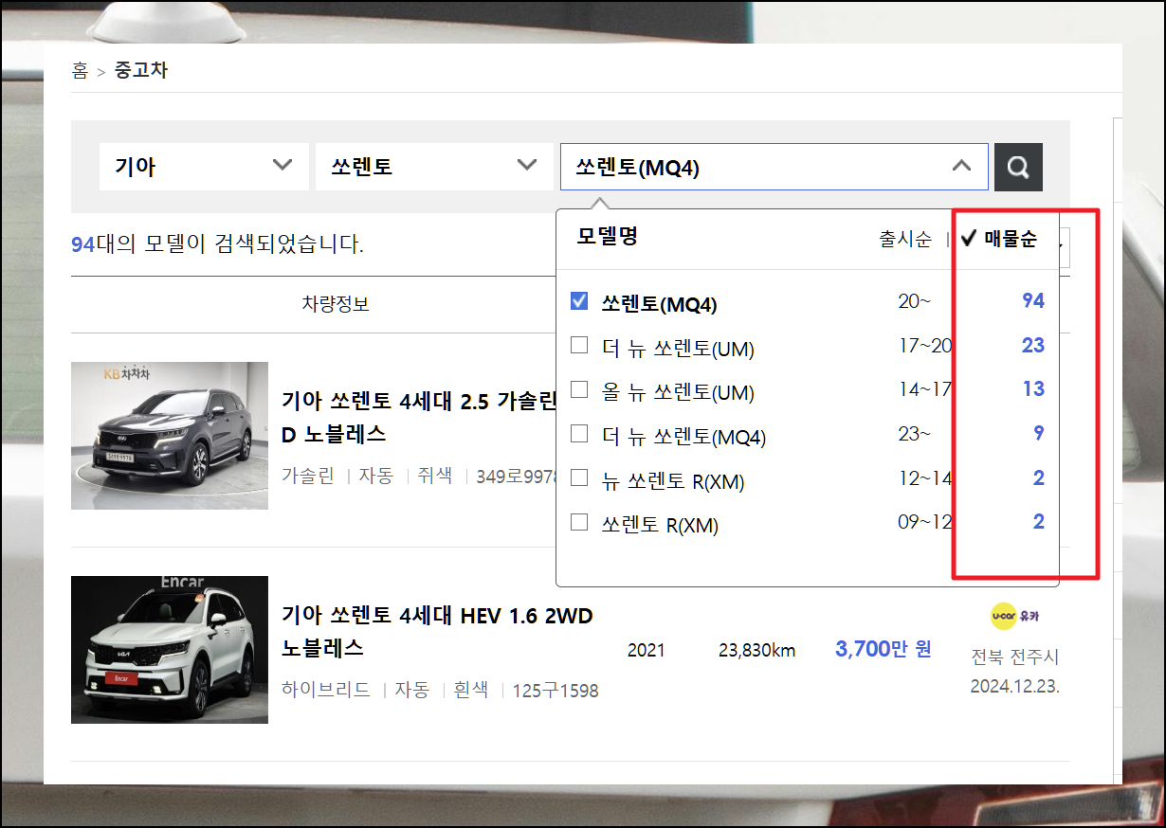Open the 쏘렌토 4세대 HEV 1.6 2WD listing
Image resolution: width=1166 pixels, height=828 pixels.
(437, 632)
